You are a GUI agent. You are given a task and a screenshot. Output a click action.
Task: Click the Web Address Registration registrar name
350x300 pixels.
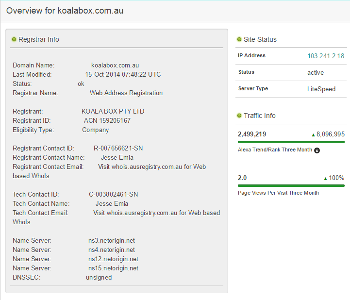pyautogui.click(x=126, y=93)
